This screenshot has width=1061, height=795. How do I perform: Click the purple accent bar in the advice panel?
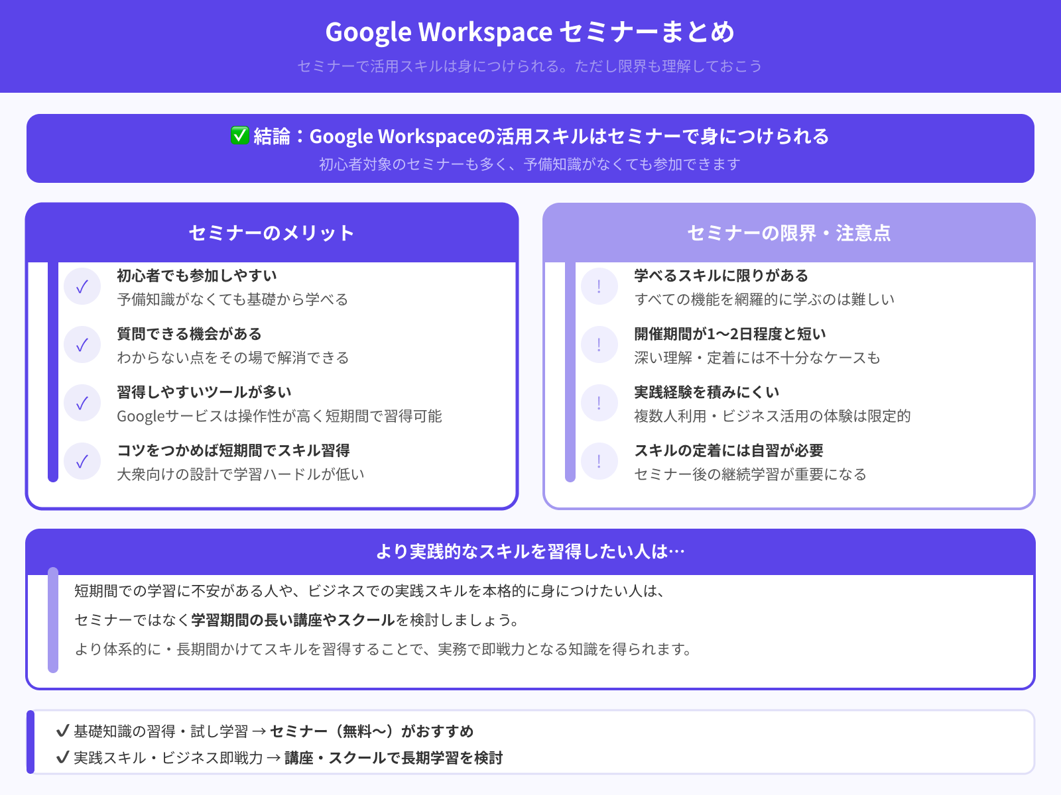click(52, 621)
